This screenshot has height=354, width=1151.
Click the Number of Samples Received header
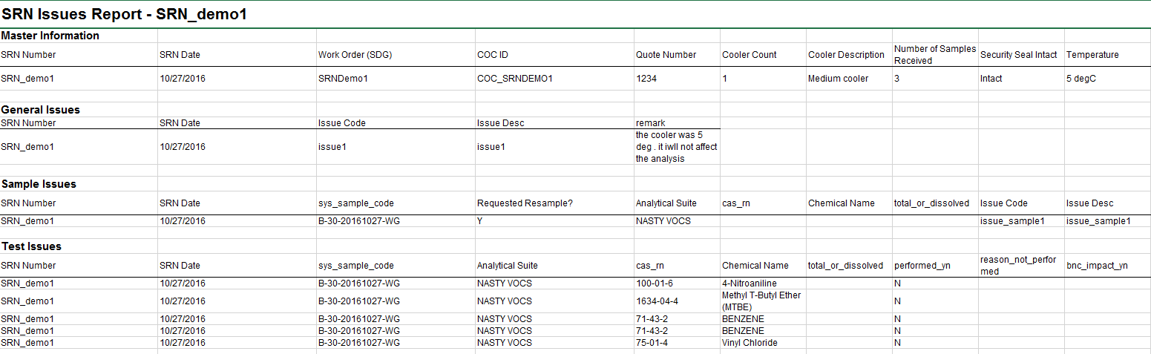(934, 54)
